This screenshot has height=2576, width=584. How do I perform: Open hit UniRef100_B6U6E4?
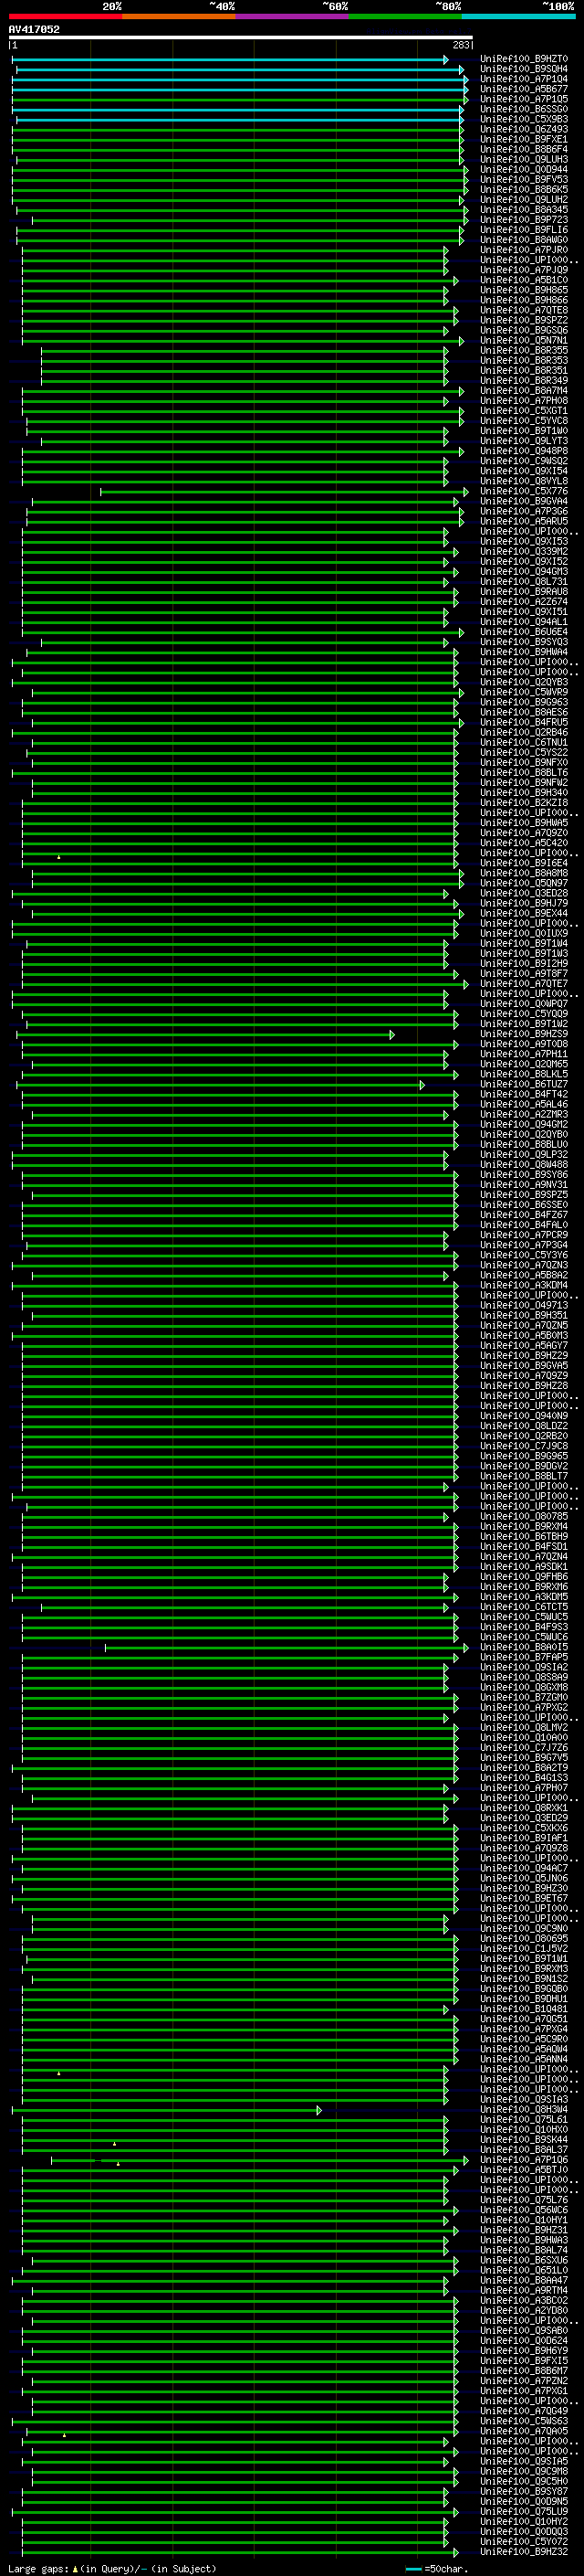523,632
